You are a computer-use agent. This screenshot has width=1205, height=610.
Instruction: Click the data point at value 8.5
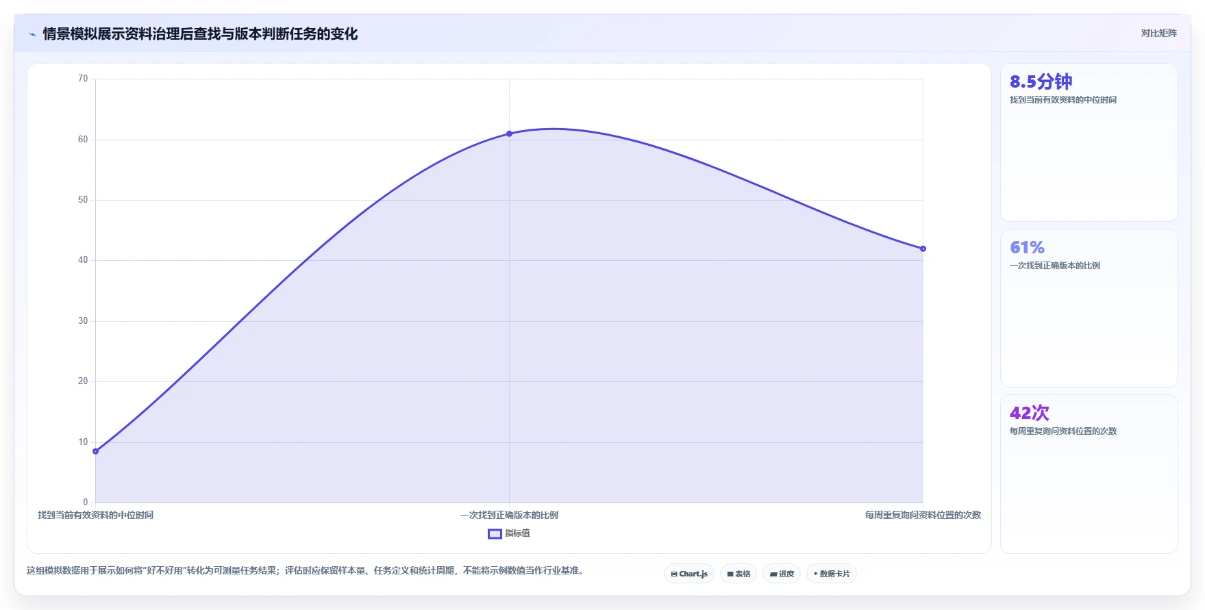pos(95,451)
